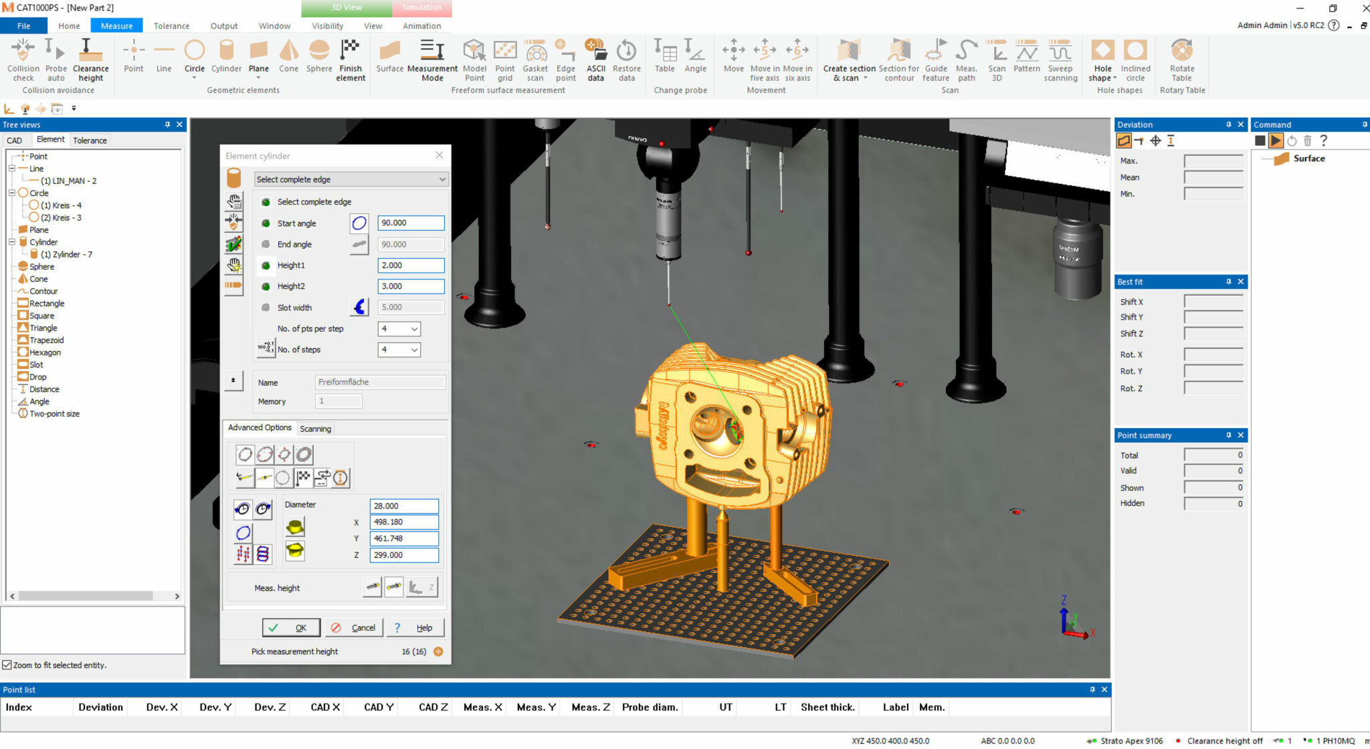Click the Cancel button
The width and height of the screenshot is (1370, 749).
355,627
